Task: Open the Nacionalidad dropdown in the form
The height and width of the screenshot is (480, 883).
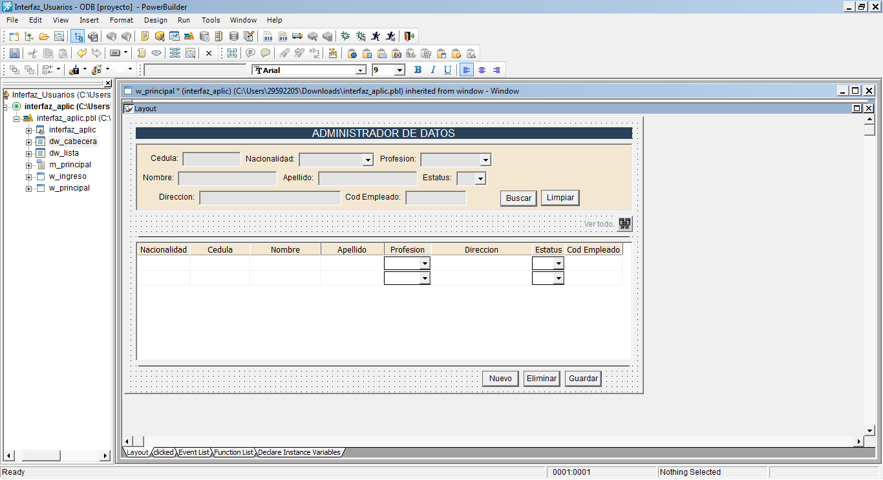Action: click(x=368, y=160)
